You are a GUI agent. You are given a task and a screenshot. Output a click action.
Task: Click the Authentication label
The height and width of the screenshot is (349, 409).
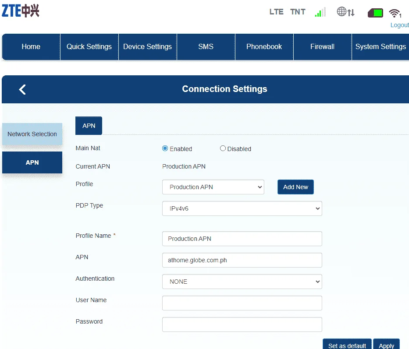95,278
